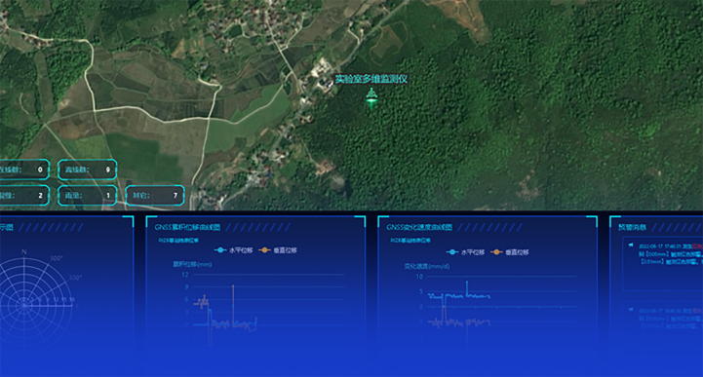
Task: Select the 雨量 1 category box
Action: (88, 195)
